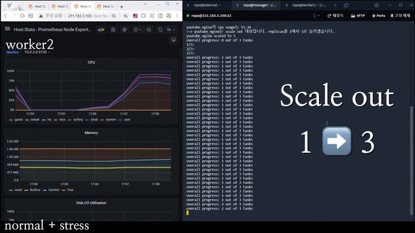Open the Grafana hamburger side menu
Screen dimensions: 415x233
tap(7, 28)
